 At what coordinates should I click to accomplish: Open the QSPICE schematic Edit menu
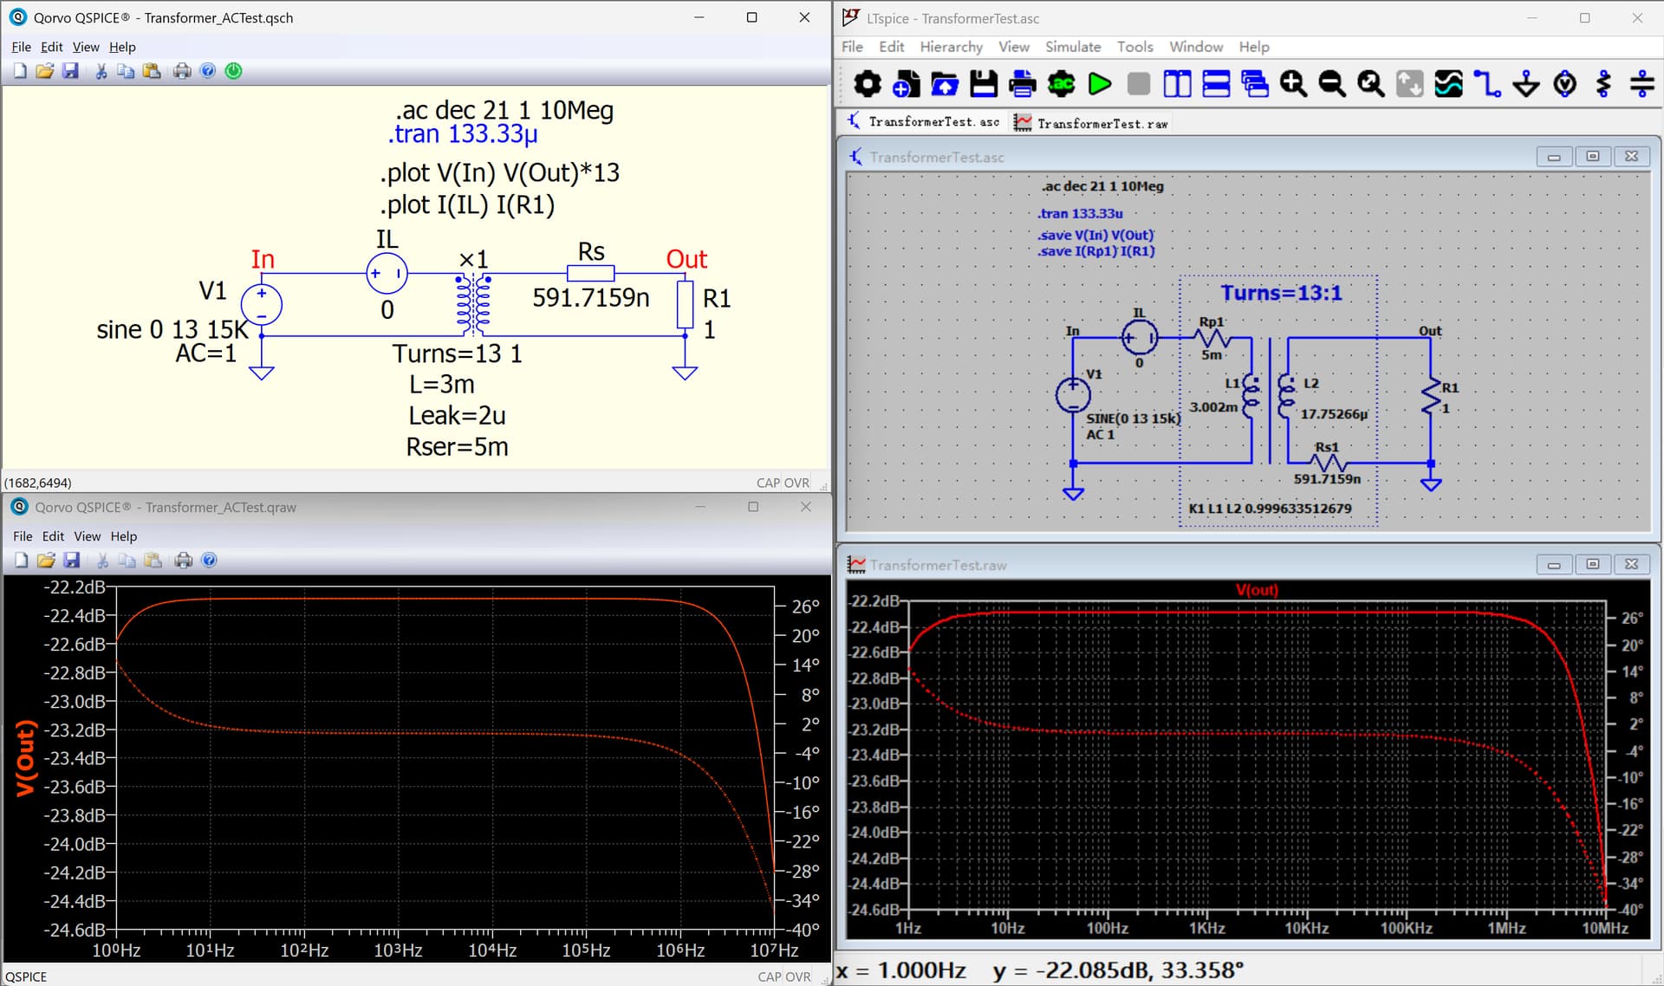click(51, 47)
